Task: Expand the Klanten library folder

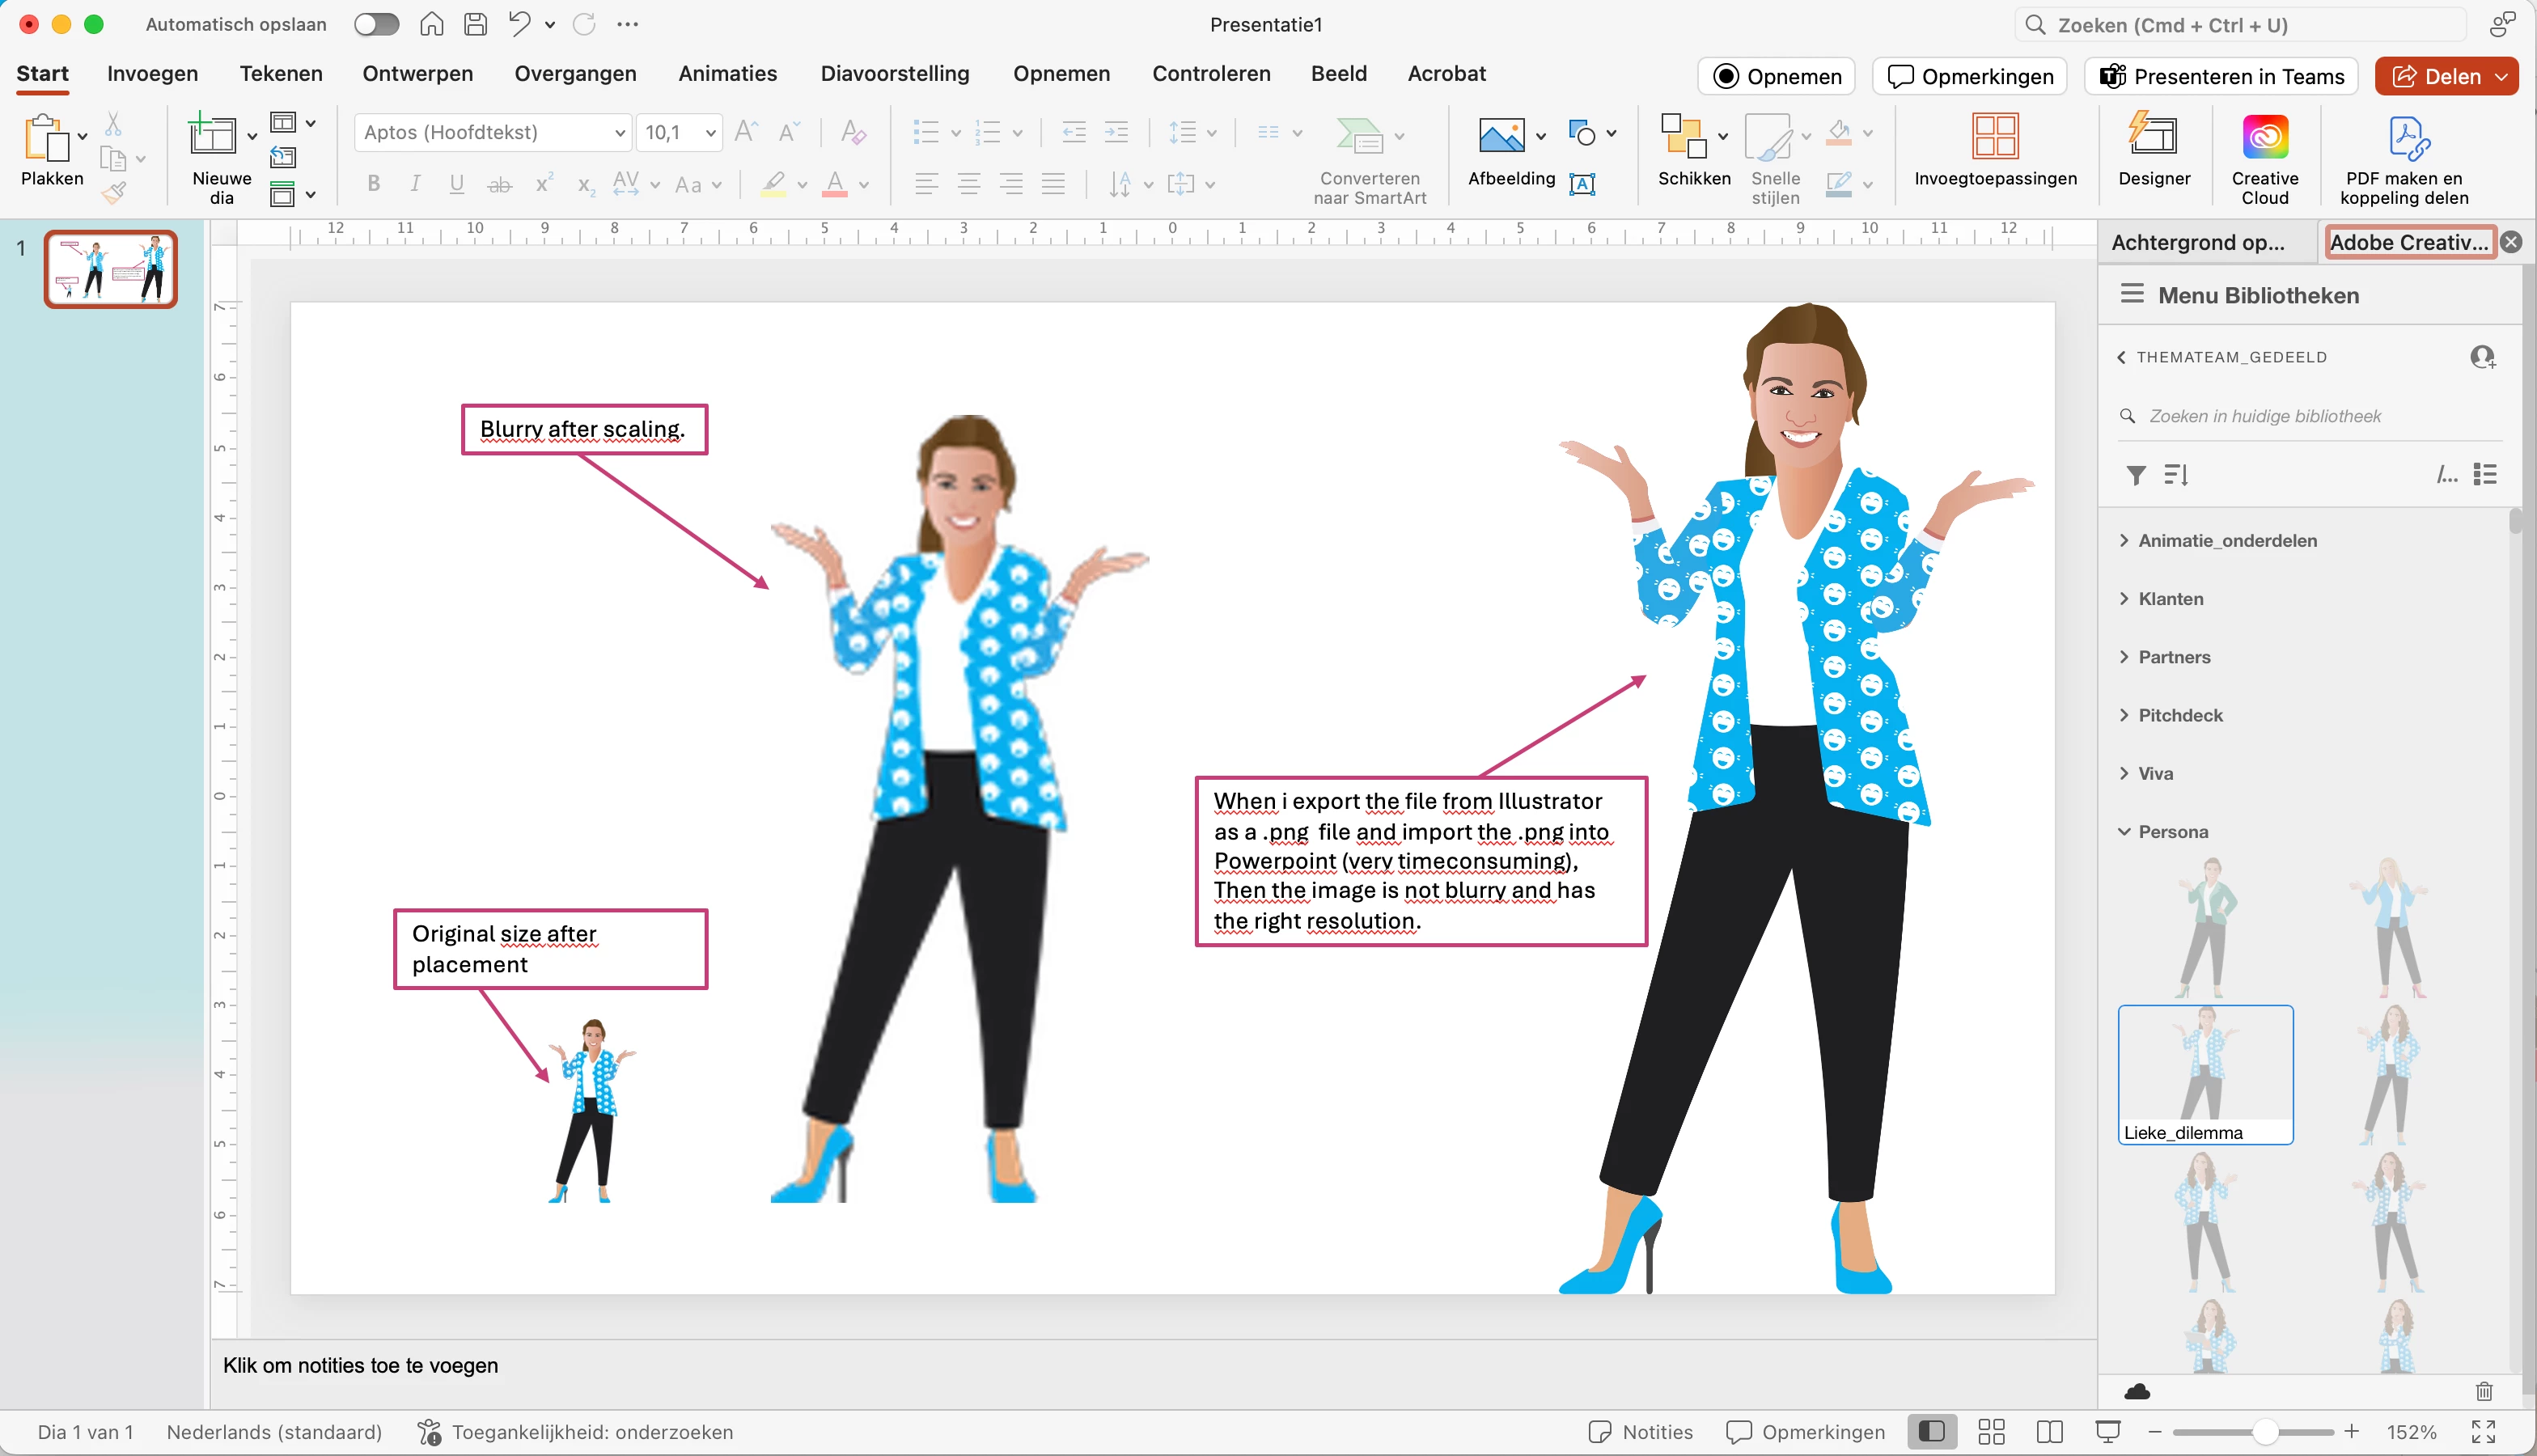Action: point(2170,599)
